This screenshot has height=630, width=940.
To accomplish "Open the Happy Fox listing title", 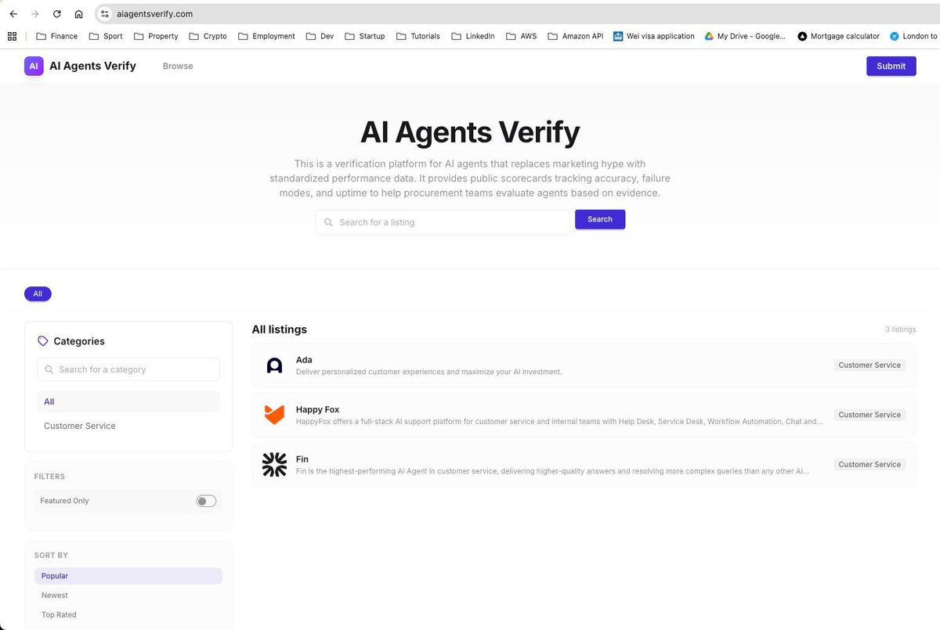I will point(317,409).
